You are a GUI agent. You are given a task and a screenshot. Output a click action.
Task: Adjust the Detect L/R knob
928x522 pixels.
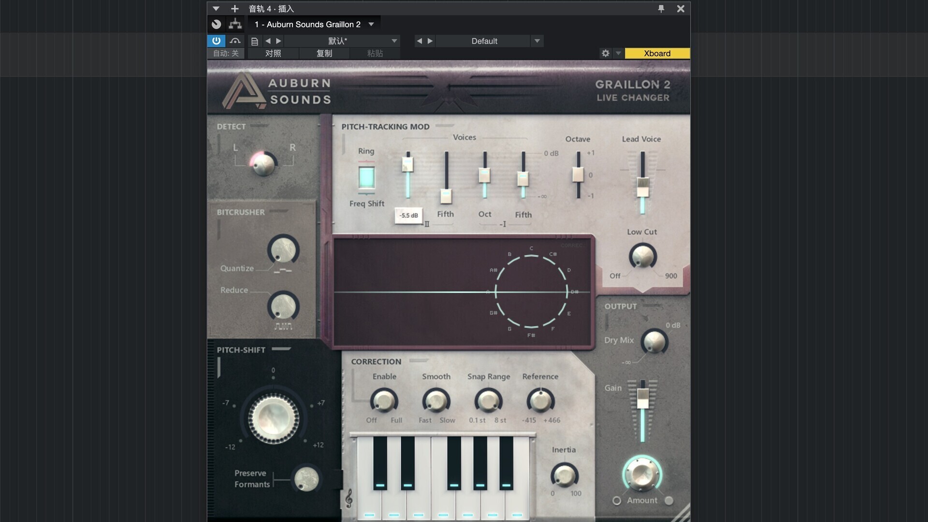pyautogui.click(x=264, y=164)
